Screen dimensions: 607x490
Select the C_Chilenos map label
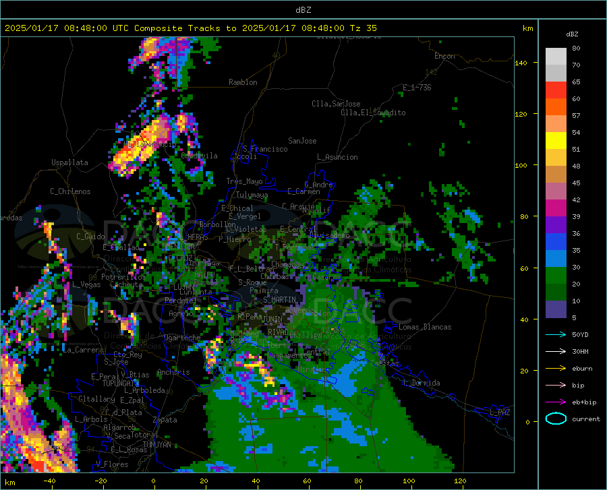click(70, 191)
